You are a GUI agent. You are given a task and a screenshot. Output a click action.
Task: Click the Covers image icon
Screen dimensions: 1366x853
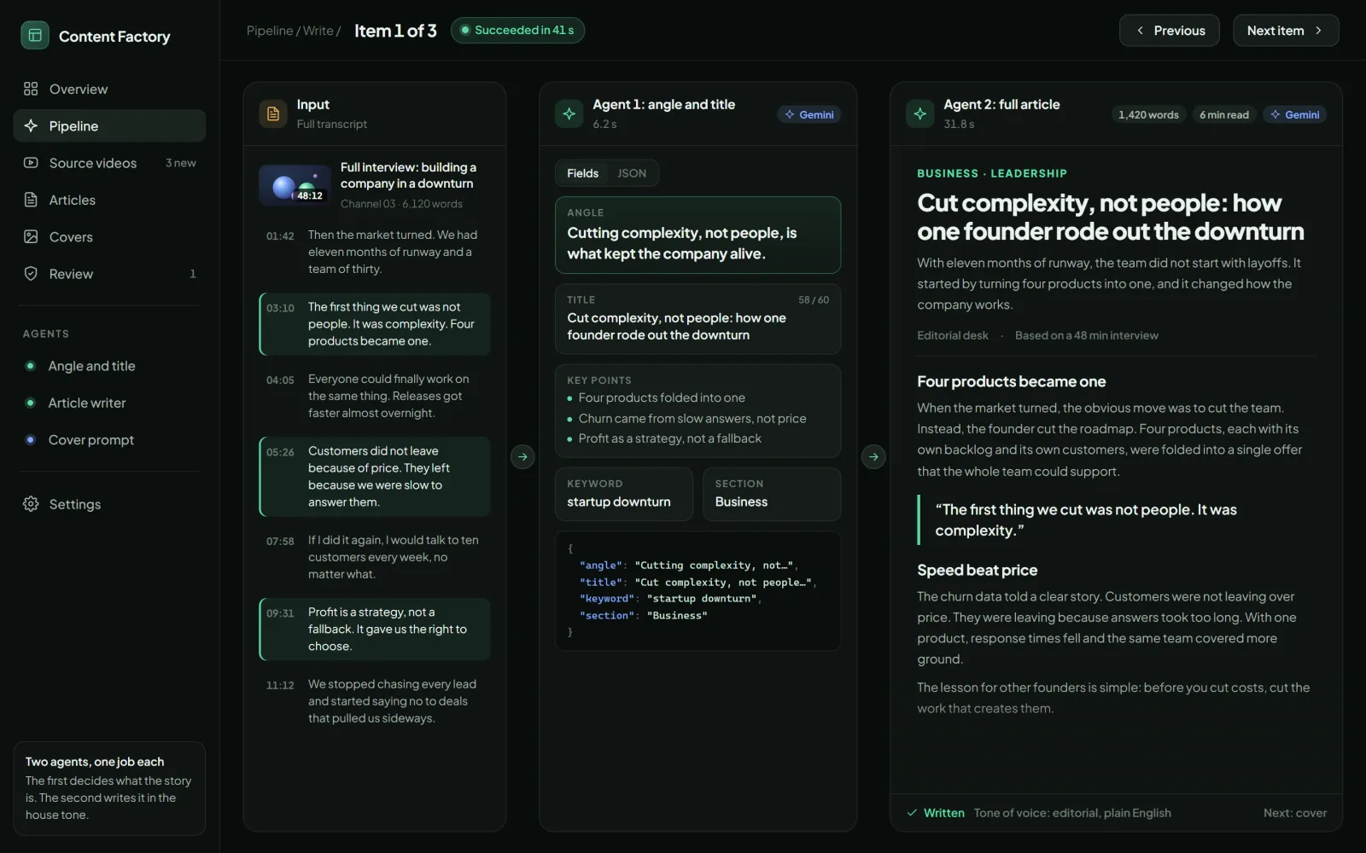pyautogui.click(x=31, y=237)
